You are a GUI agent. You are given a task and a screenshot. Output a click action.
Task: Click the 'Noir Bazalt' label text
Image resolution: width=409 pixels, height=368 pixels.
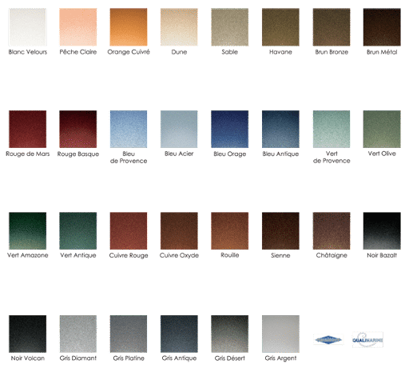point(382,255)
